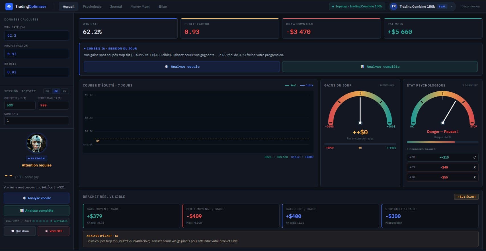Click sidebar Analyse vocale button
The height and width of the screenshot is (251, 486).
click(x=36, y=198)
